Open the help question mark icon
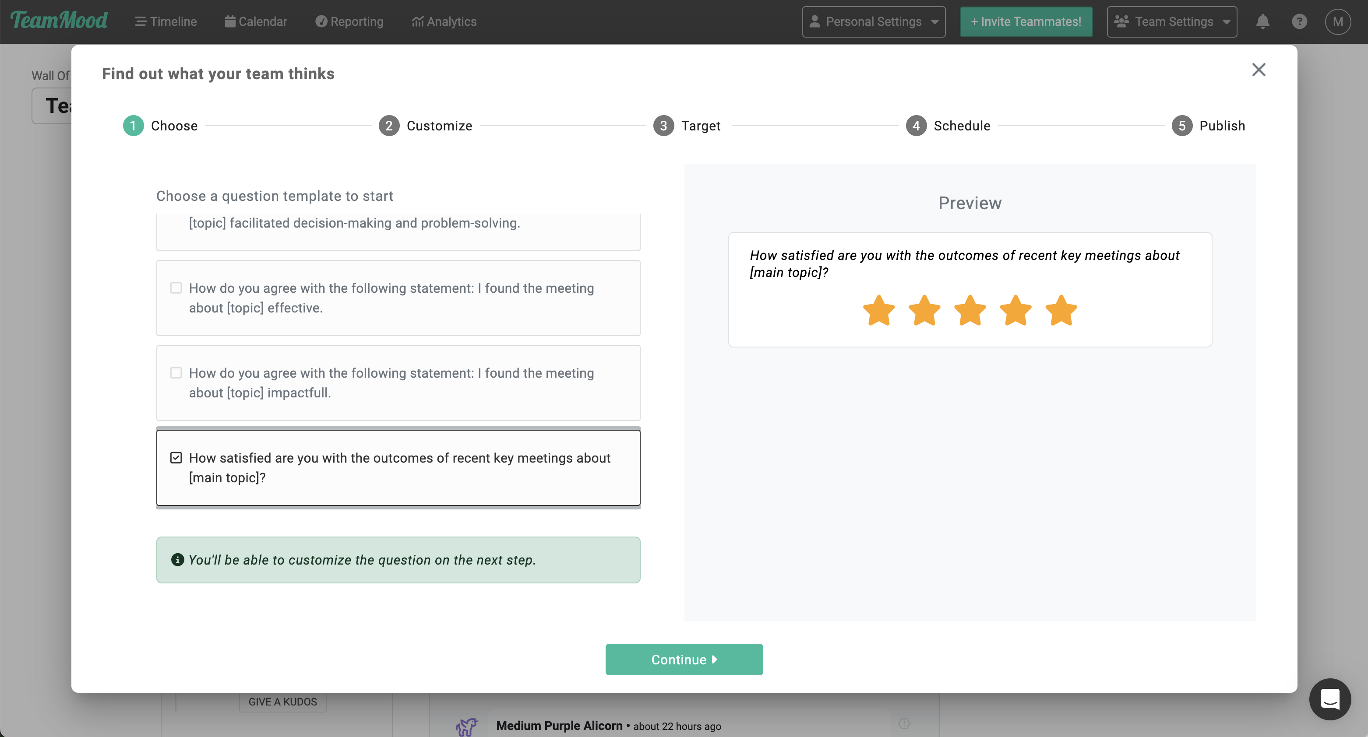The width and height of the screenshot is (1368, 737). point(1299,22)
